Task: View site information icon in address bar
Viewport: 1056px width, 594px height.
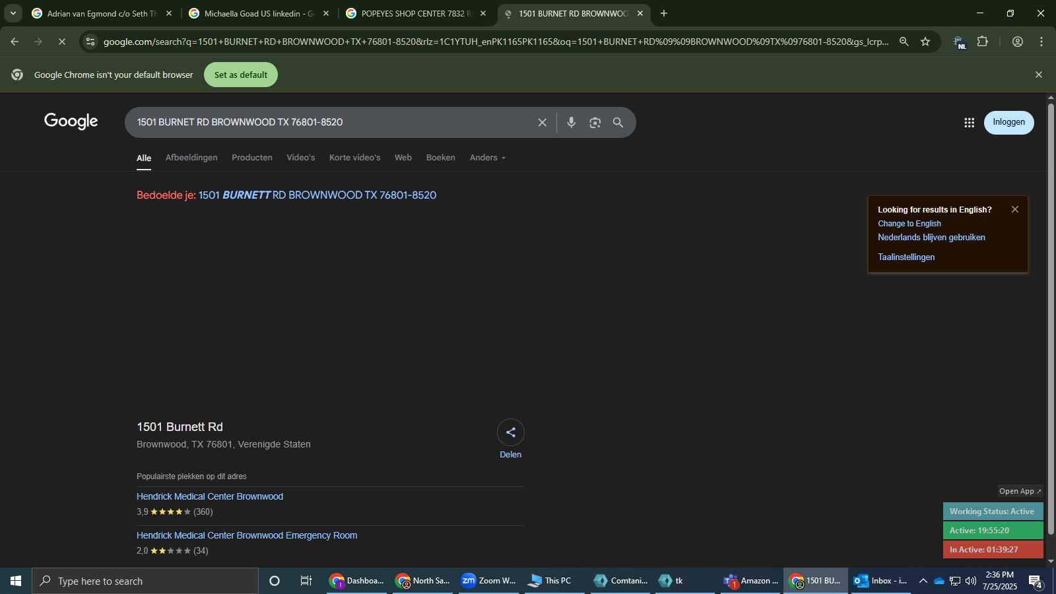Action: 90,42
